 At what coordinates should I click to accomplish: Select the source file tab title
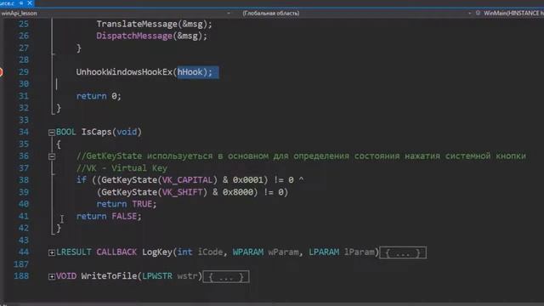tap(8, 3)
